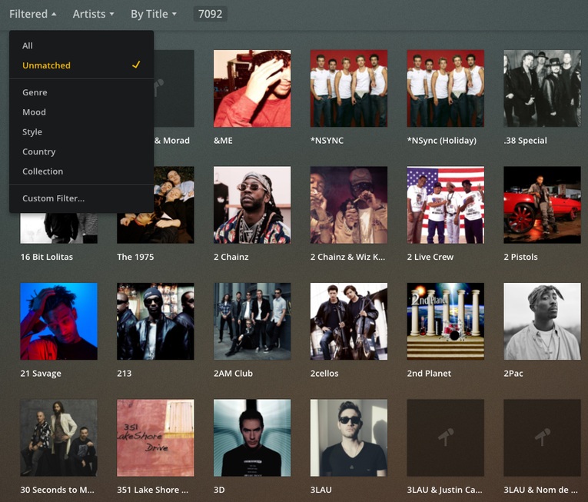The image size is (588, 502).
Task: Click microphone placeholder for 3LAU & Nom de ...
Action: 542,438
